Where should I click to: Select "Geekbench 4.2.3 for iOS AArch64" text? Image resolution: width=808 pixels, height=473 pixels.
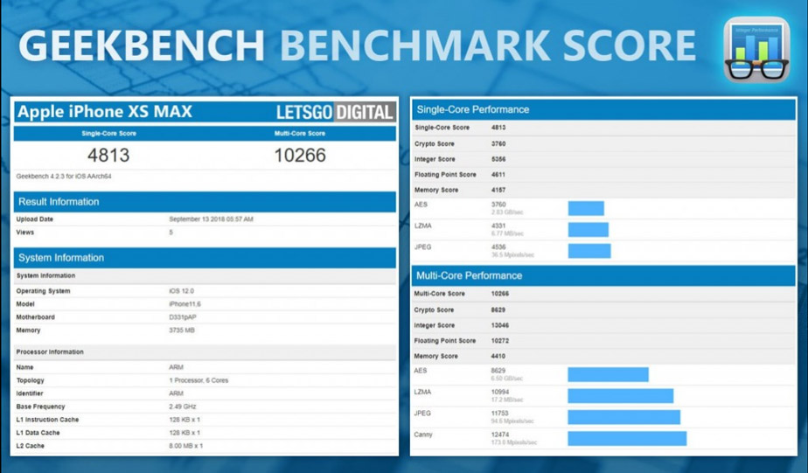coord(64,177)
